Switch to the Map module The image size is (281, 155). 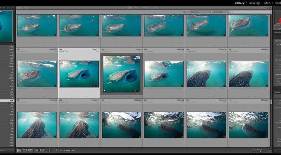pyautogui.click(x=268, y=3)
